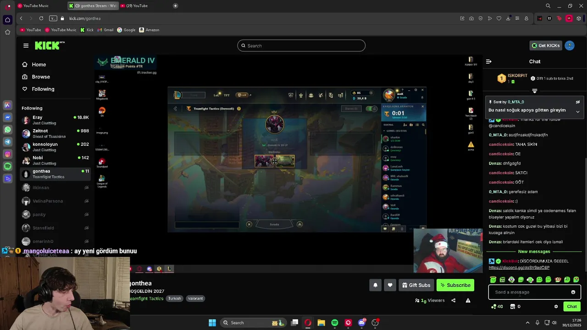Open Nobi channel in Following list
This screenshot has height=330, width=587.
[55, 160]
